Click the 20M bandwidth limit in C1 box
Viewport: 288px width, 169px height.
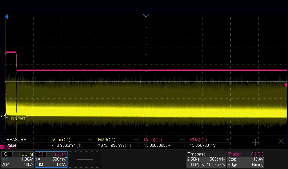tap(6, 164)
